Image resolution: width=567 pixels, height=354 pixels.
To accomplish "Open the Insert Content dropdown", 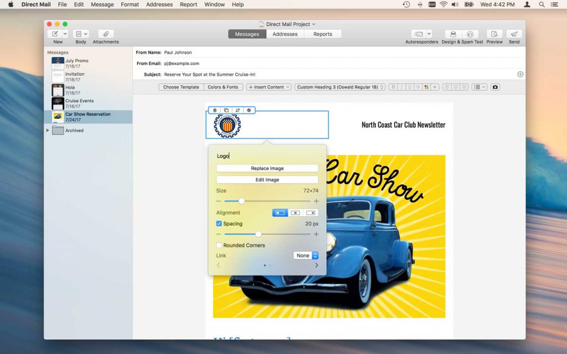I will [269, 87].
